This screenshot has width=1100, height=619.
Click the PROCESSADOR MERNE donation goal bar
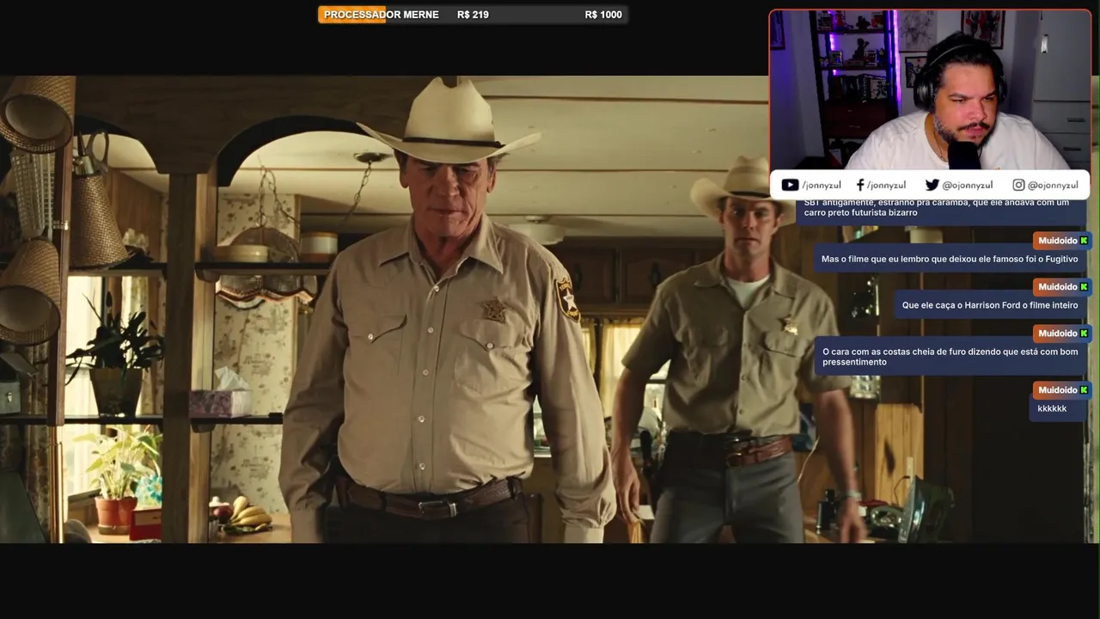coord(473,15)
